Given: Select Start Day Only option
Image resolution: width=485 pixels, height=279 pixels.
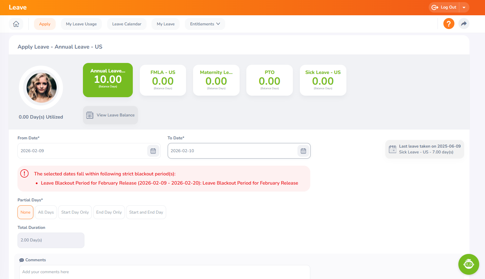Looking at the screenshot, I should [75, 212].
